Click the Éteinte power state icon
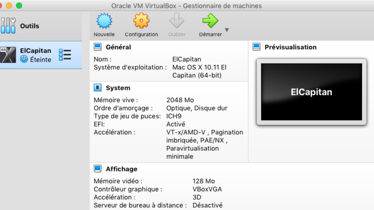Screen dimensions: 374x210 coord(24,59)
